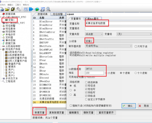Select the 十进制 radio button
Screen dimensions: 152x123
[x=121, y=73]
